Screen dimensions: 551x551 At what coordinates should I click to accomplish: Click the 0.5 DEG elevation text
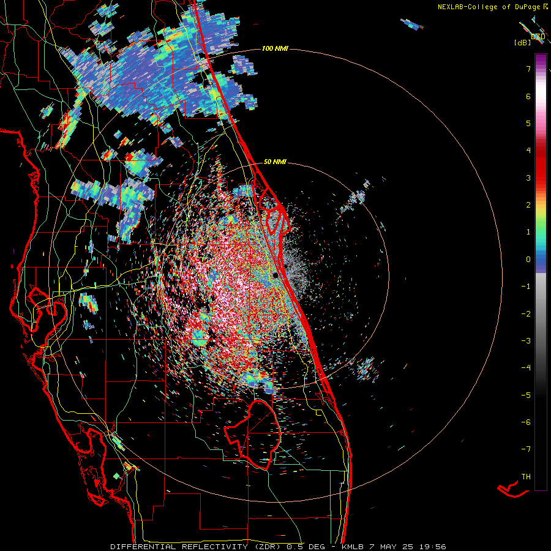pyautogui.click(x=305, y=547)
